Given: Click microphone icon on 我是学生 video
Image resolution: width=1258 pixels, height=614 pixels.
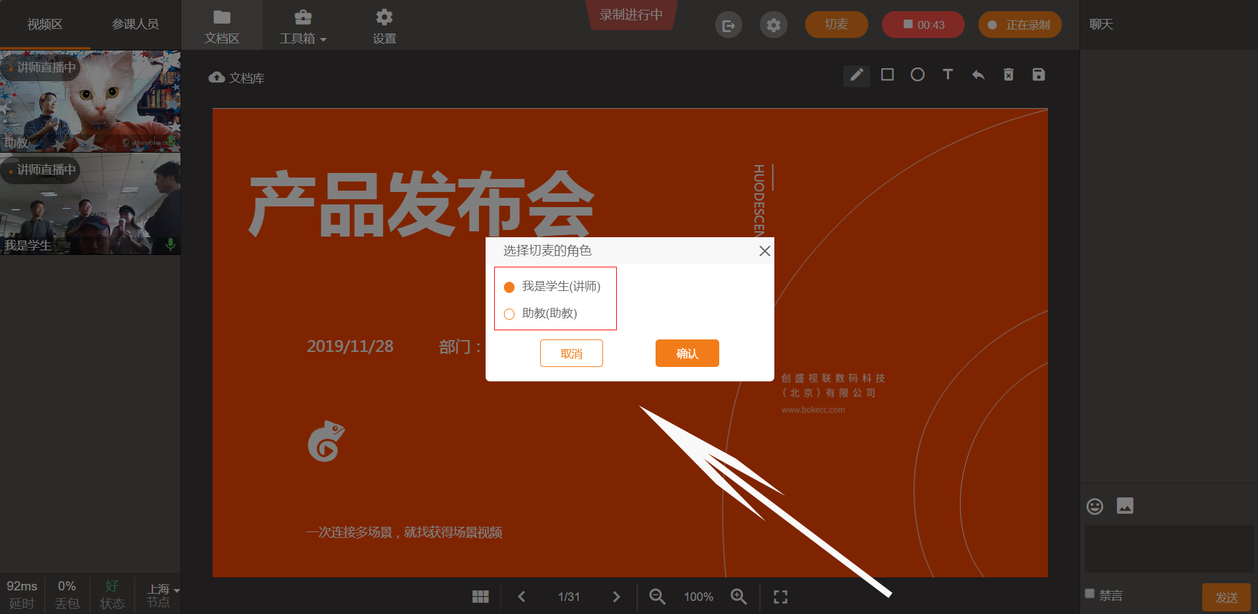Looking at the screenshot, I should click(x=171, y=244).
